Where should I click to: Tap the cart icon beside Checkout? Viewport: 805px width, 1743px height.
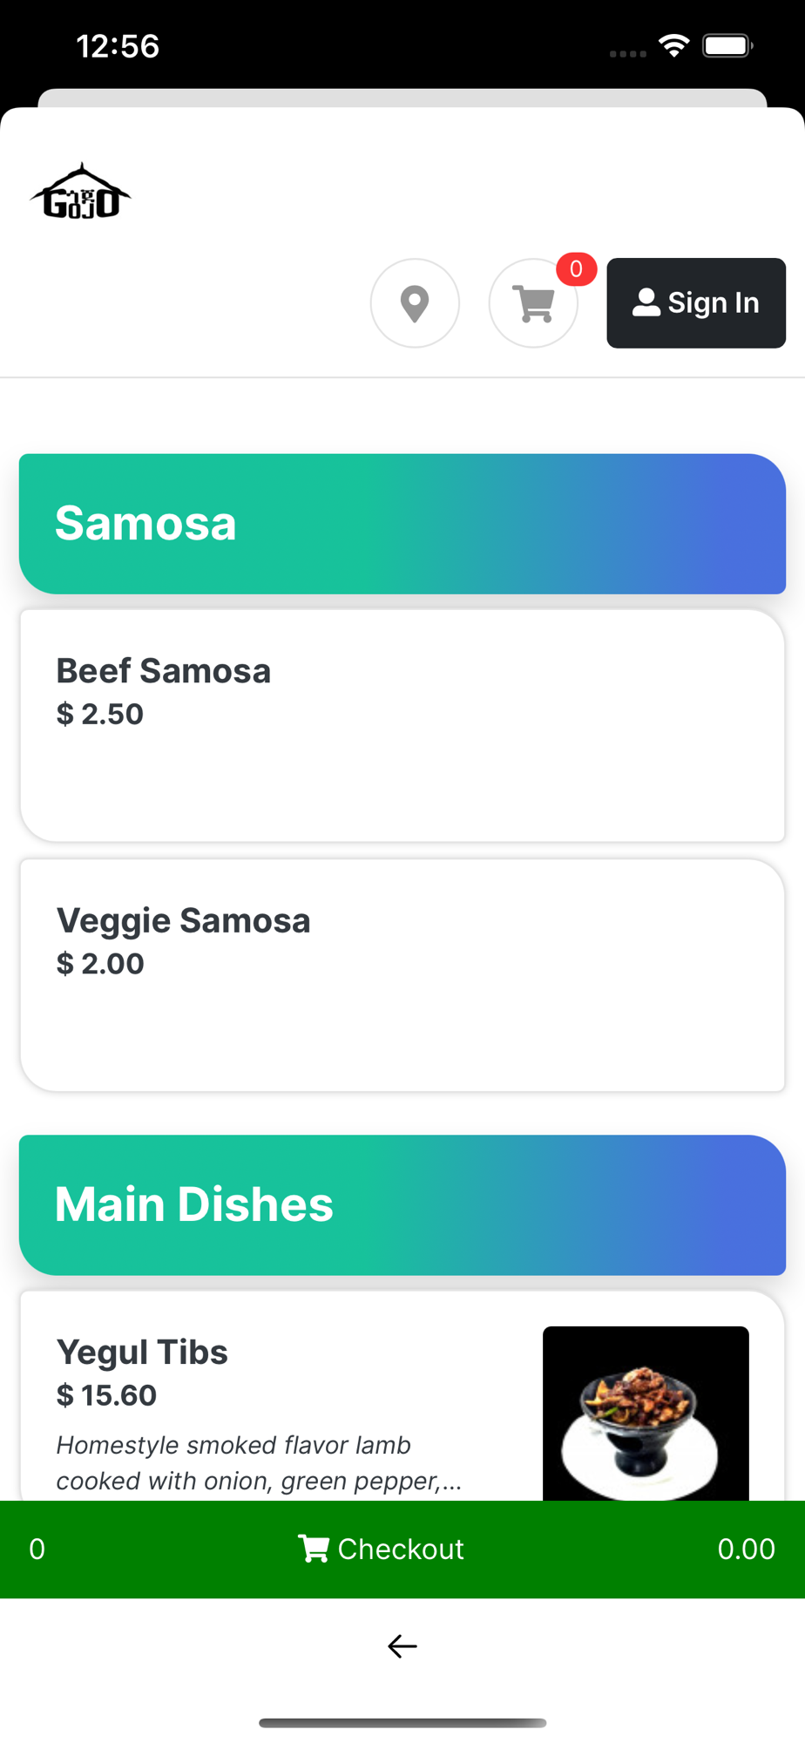click(x=313, y=1549)
